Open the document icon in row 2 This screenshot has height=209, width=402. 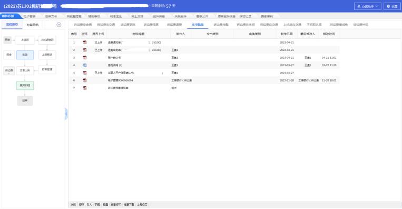click(x=85, y=50)
